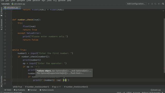This screenshot has height=93, width=165.
Task: Open the Code menu
Action: (x=29, y=1)
